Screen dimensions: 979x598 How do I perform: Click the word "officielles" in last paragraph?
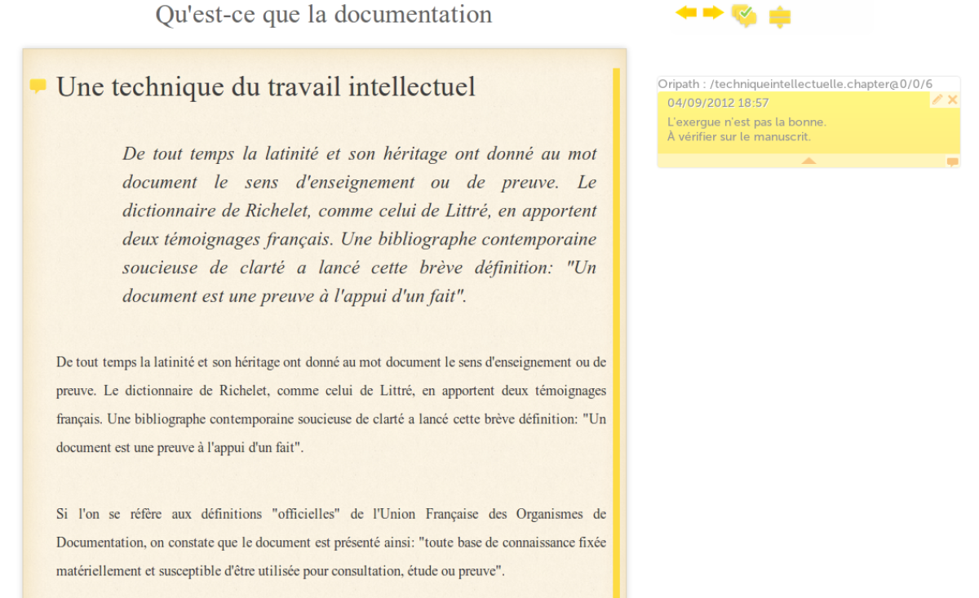303,514
